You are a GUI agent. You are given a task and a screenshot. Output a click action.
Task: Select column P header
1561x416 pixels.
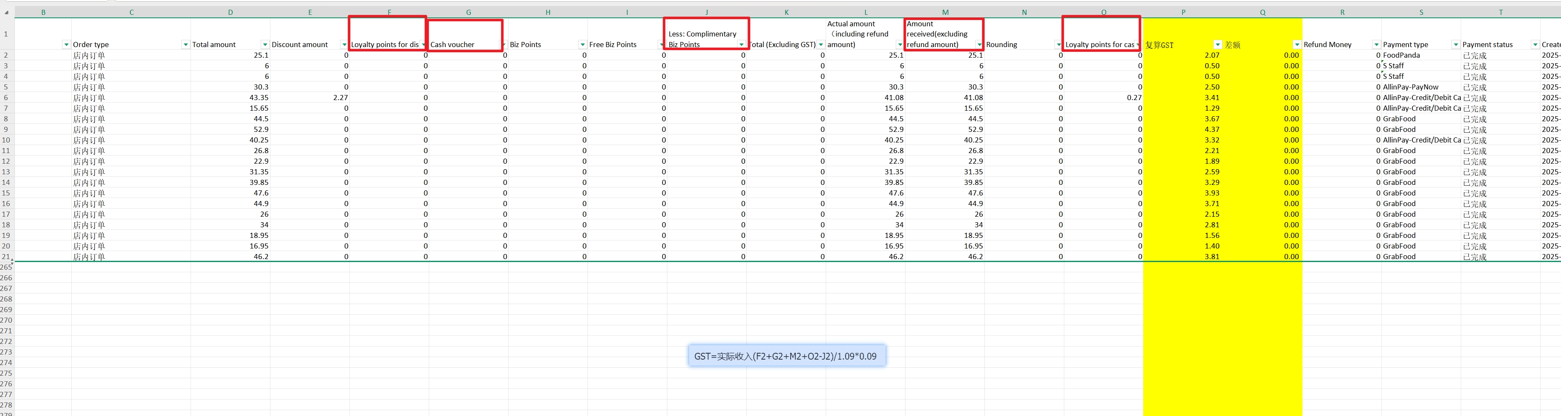point(1183,12)
